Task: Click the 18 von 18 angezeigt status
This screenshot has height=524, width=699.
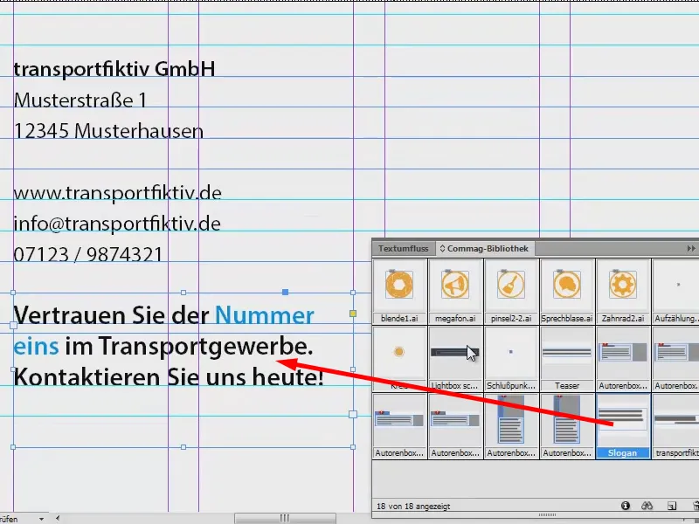Action: coord(413,507)
